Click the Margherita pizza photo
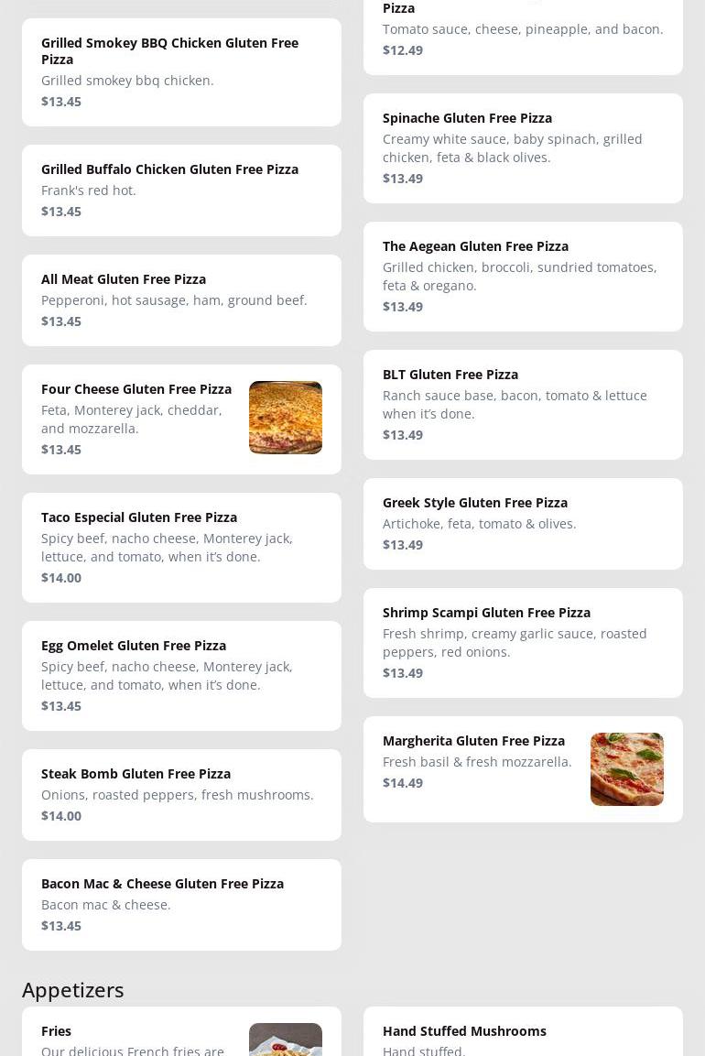 pyautogui.click(x=626, y=769)
